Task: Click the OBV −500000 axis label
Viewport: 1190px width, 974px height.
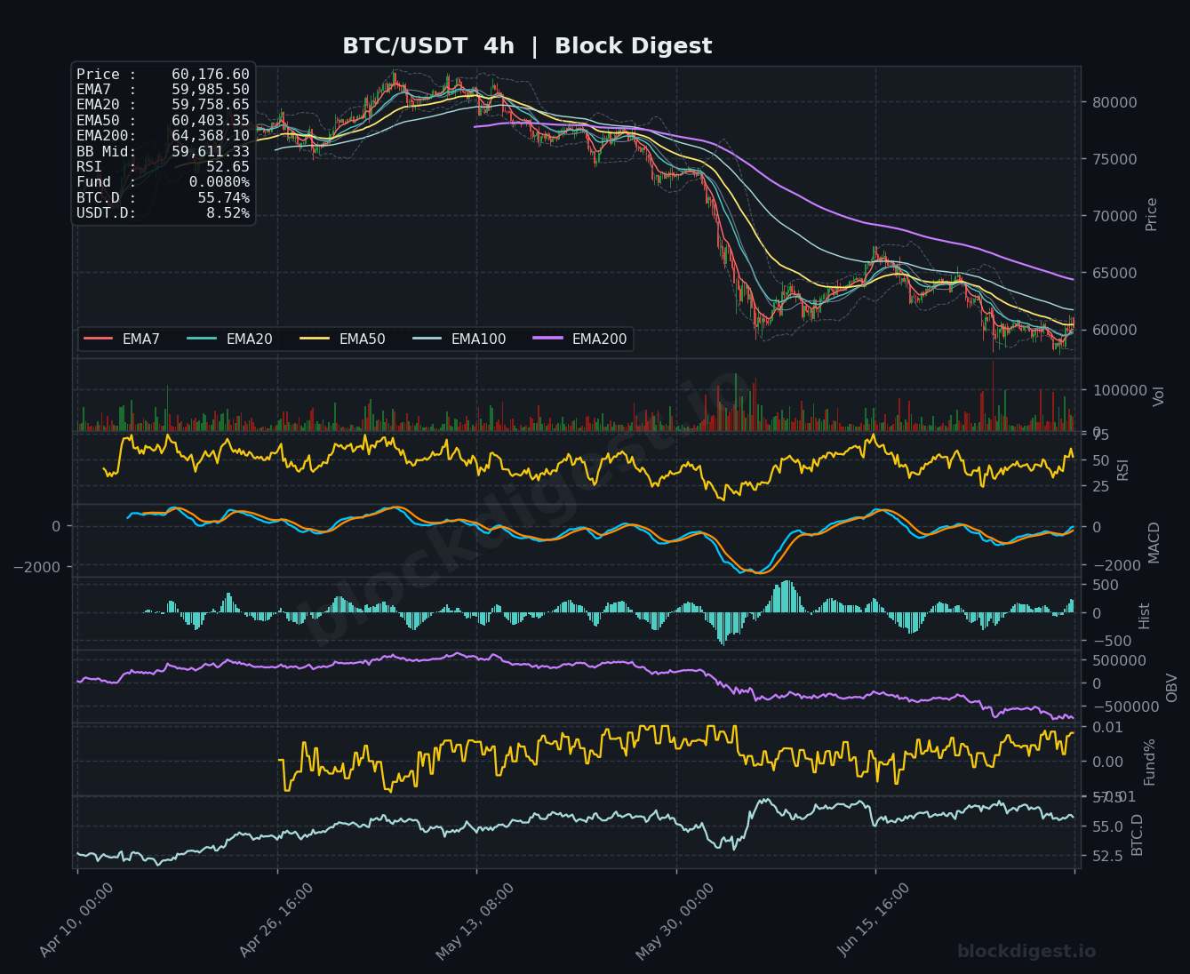Action: point(1125,707)
